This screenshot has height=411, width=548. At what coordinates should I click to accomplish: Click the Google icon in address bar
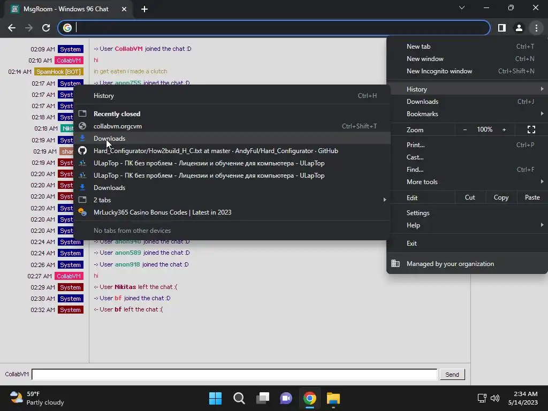(67, 28)
